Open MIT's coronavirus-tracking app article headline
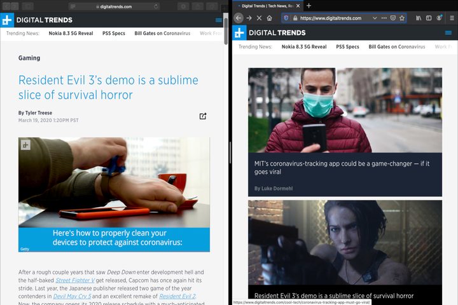Screen dimensions: 458x305 [342, 168]
